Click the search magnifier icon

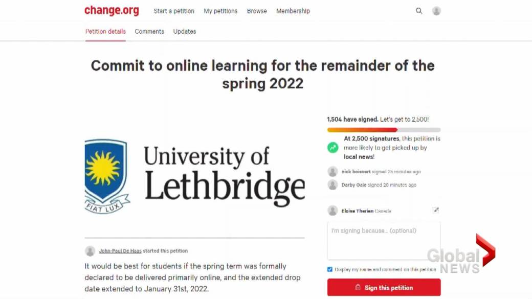[x=419, y=11]
